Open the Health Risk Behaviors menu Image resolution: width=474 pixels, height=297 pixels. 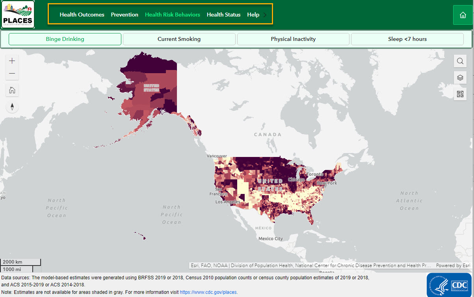(172, 15)
